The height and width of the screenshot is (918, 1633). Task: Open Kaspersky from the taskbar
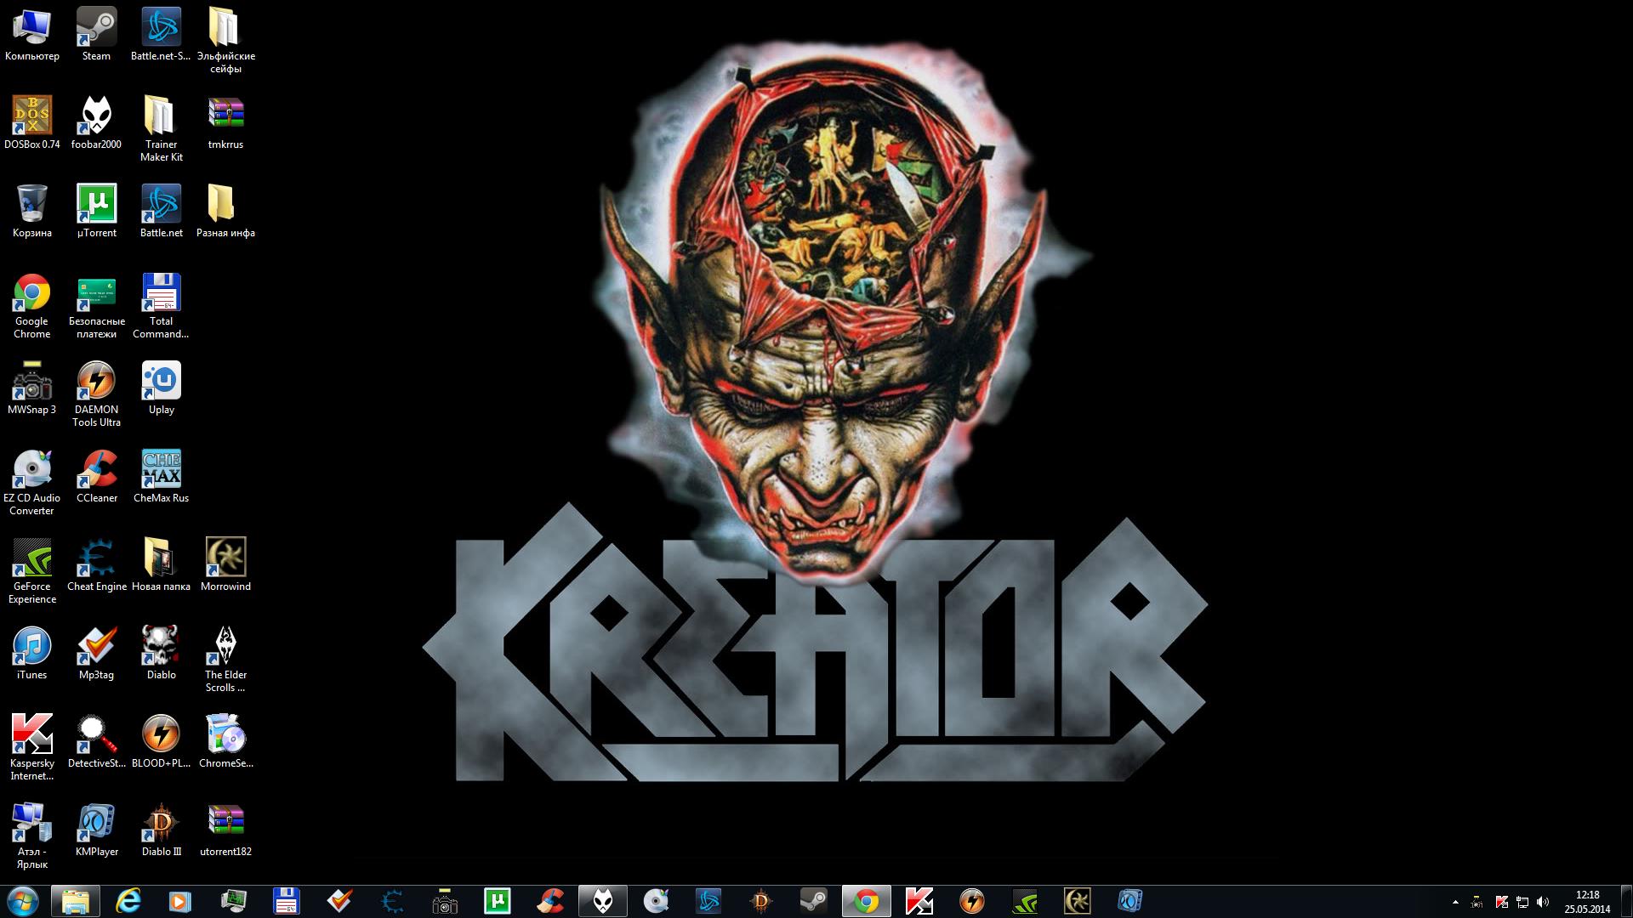(x=919, y=901)
